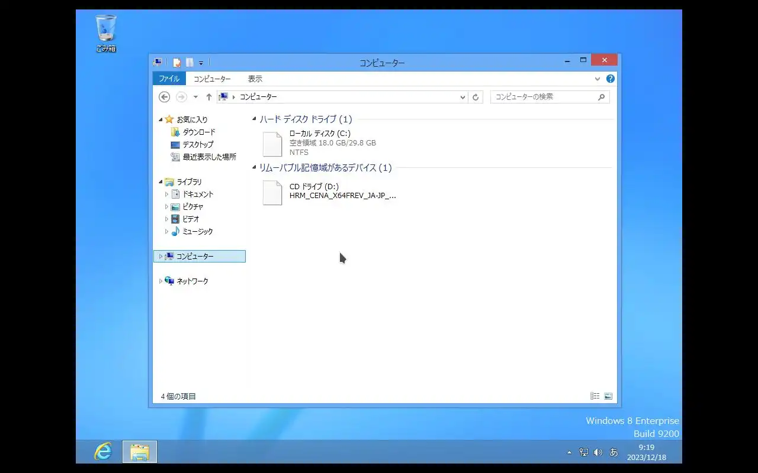This screenshot has width=758, height=473.
Task: Expand the コンピューター tree node
Action: pyautogui.click(x=160, y=257)
